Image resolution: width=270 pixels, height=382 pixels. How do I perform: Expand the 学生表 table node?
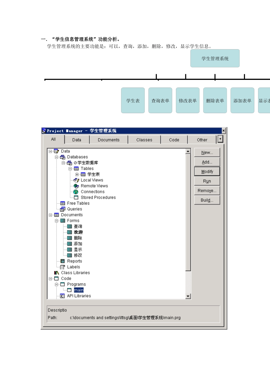click(77, 175)
